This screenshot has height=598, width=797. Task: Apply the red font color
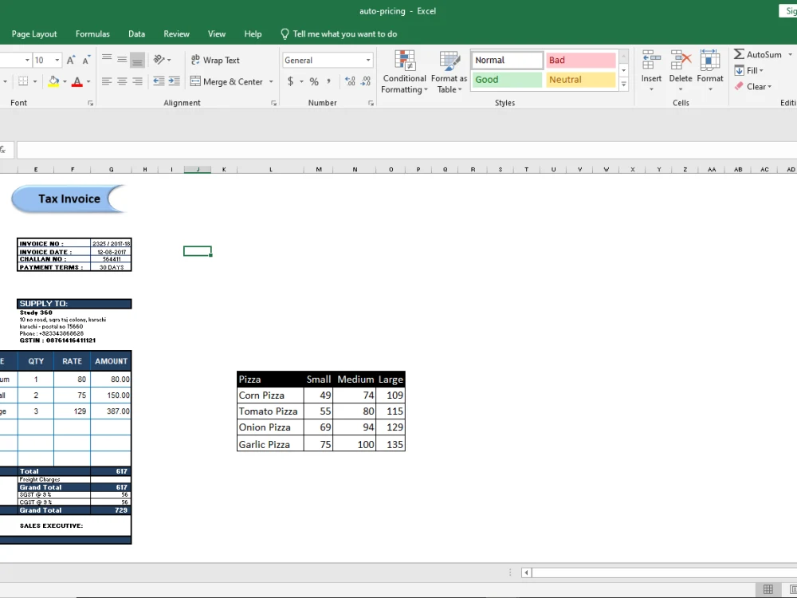point(77,81)
